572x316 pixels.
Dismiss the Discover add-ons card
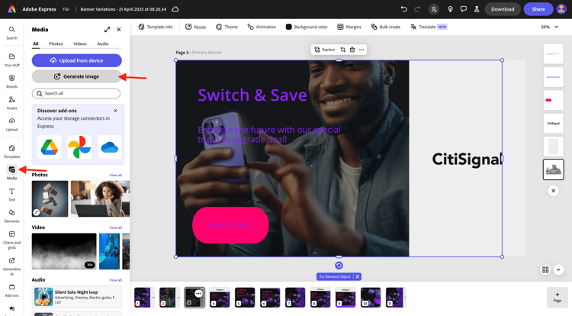pos(115,111)
